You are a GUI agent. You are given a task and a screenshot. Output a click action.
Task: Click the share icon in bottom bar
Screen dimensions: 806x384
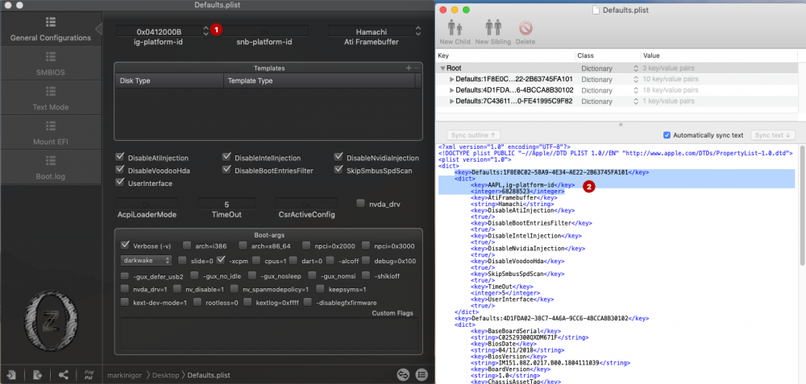63,375
